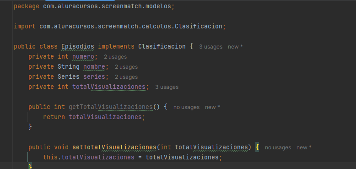
Task: Click new * hint beside setTotalVisualizaciones method
Action: [x=304, y=147]
